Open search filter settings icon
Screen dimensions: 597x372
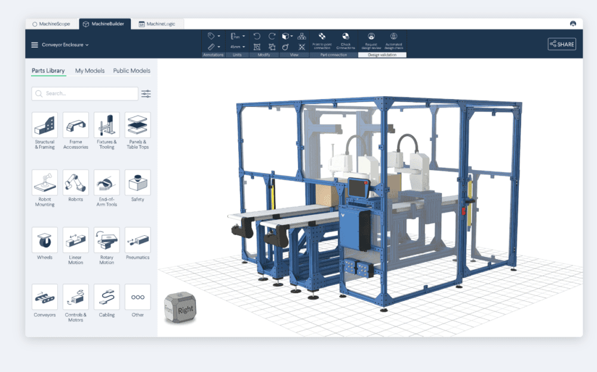[146, 94]
